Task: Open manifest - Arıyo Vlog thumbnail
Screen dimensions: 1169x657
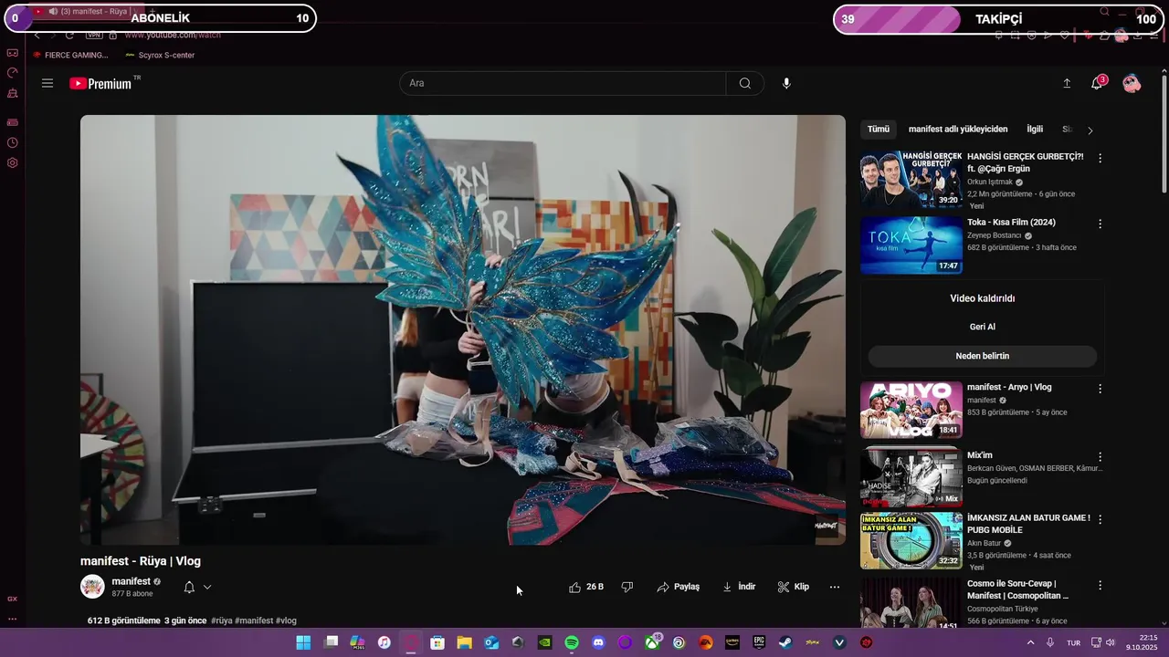Action: 911,410
